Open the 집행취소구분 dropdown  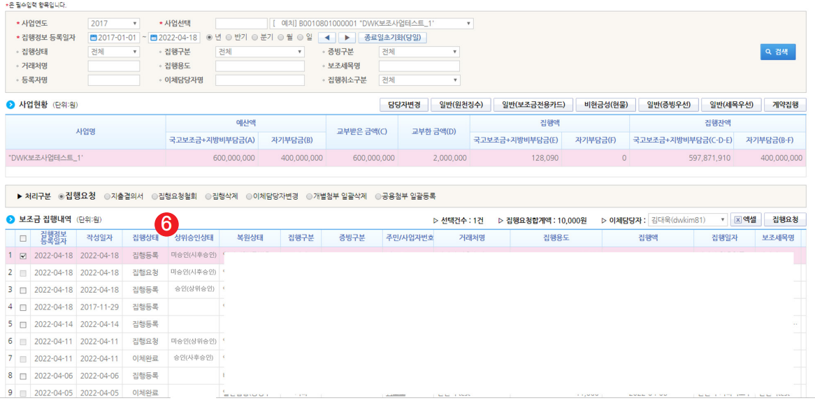(419, 80)
